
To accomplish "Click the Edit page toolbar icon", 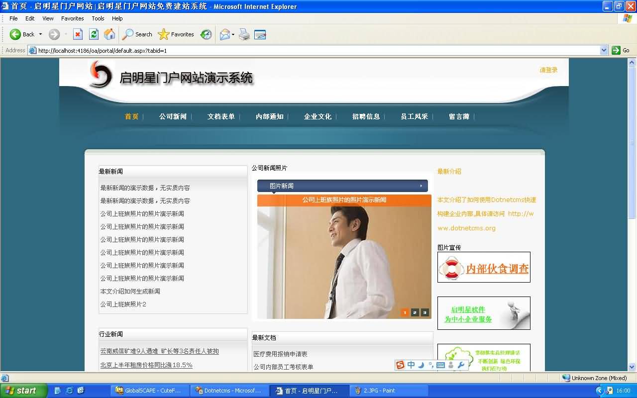I will pyautogui.click(x=260, y=34).
